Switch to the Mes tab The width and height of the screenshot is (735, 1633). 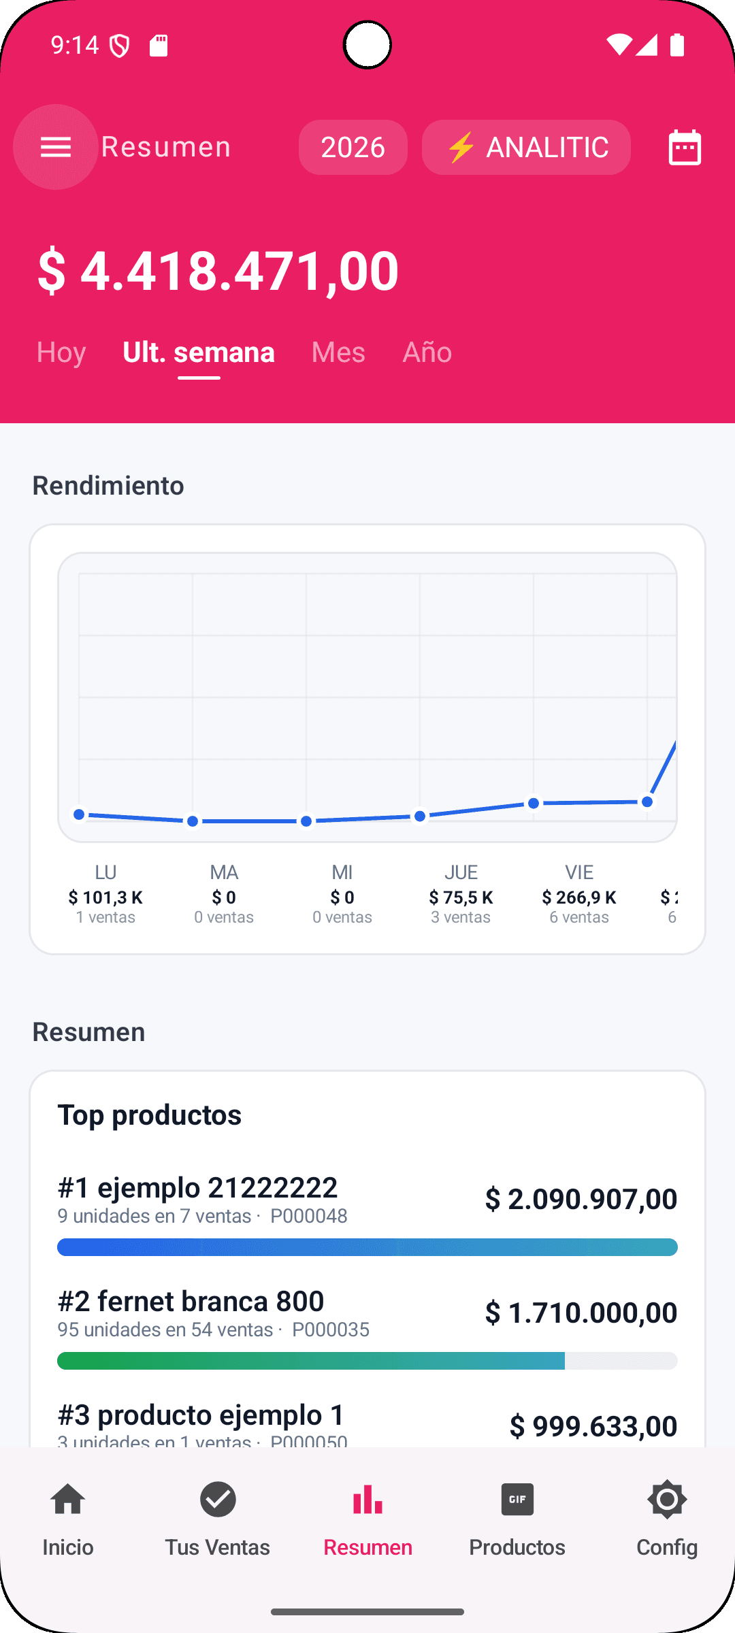(338, 352)
